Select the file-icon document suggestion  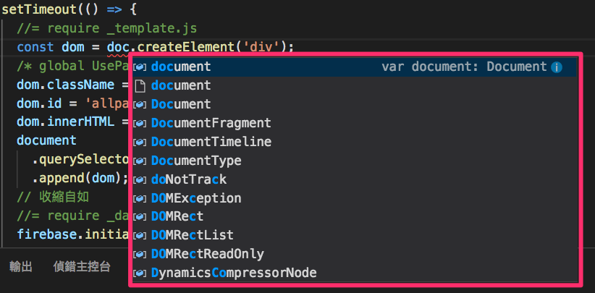coord(354,85)
